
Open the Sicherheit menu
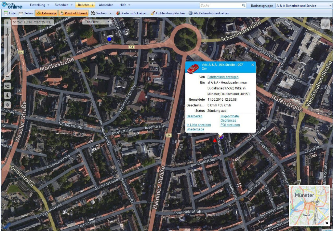click(x=63, y=5)
